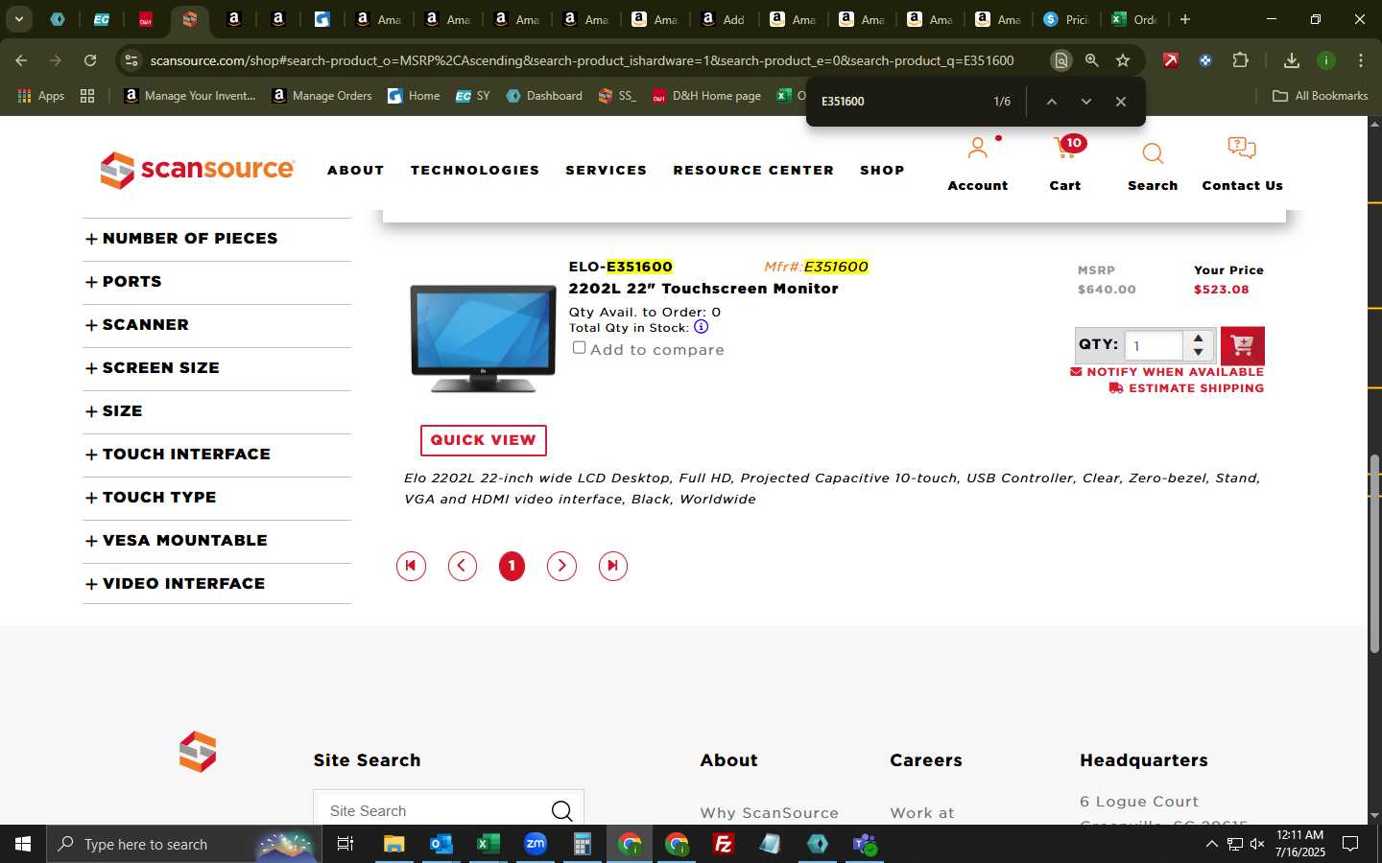Open the Account menu icon

[x=977, y=149]
